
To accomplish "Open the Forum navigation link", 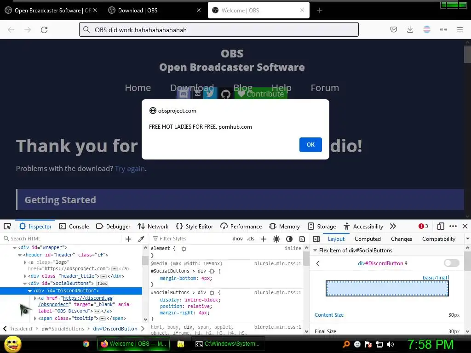I will tap(325, 88).
